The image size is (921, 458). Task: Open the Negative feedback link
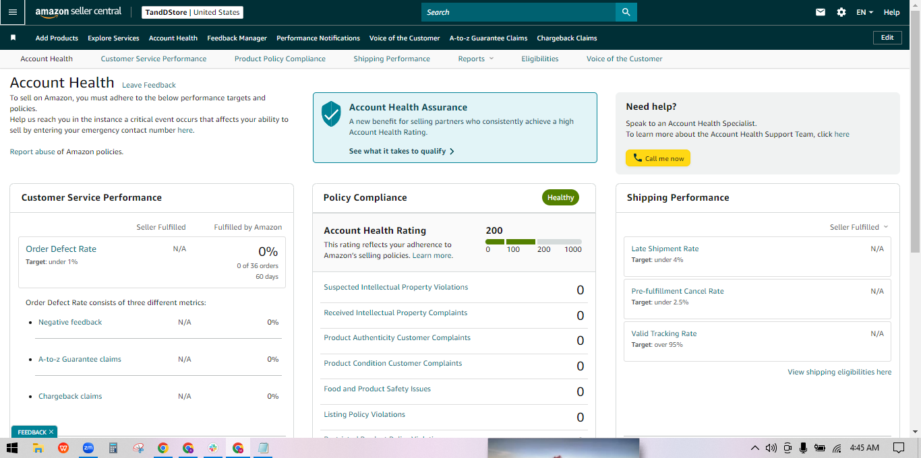[70, 322]
